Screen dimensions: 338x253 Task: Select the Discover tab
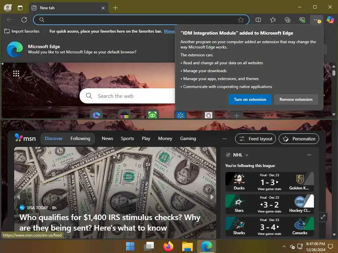coord(54,139)
